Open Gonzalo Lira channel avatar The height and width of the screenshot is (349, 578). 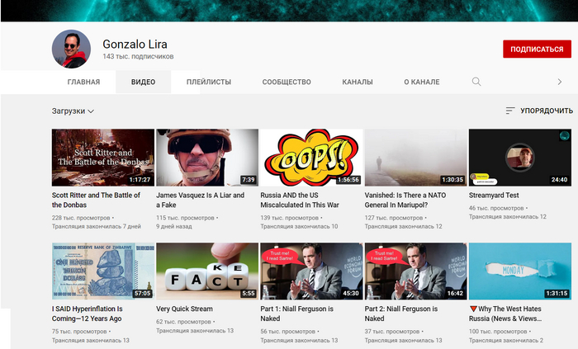tap(71, 49)
